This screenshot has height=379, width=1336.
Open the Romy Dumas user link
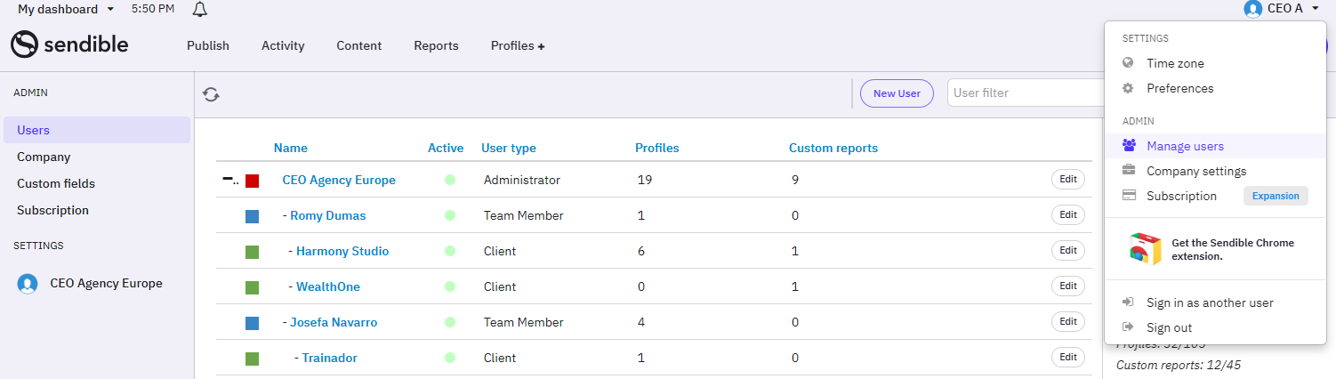(x=327, y=215)
